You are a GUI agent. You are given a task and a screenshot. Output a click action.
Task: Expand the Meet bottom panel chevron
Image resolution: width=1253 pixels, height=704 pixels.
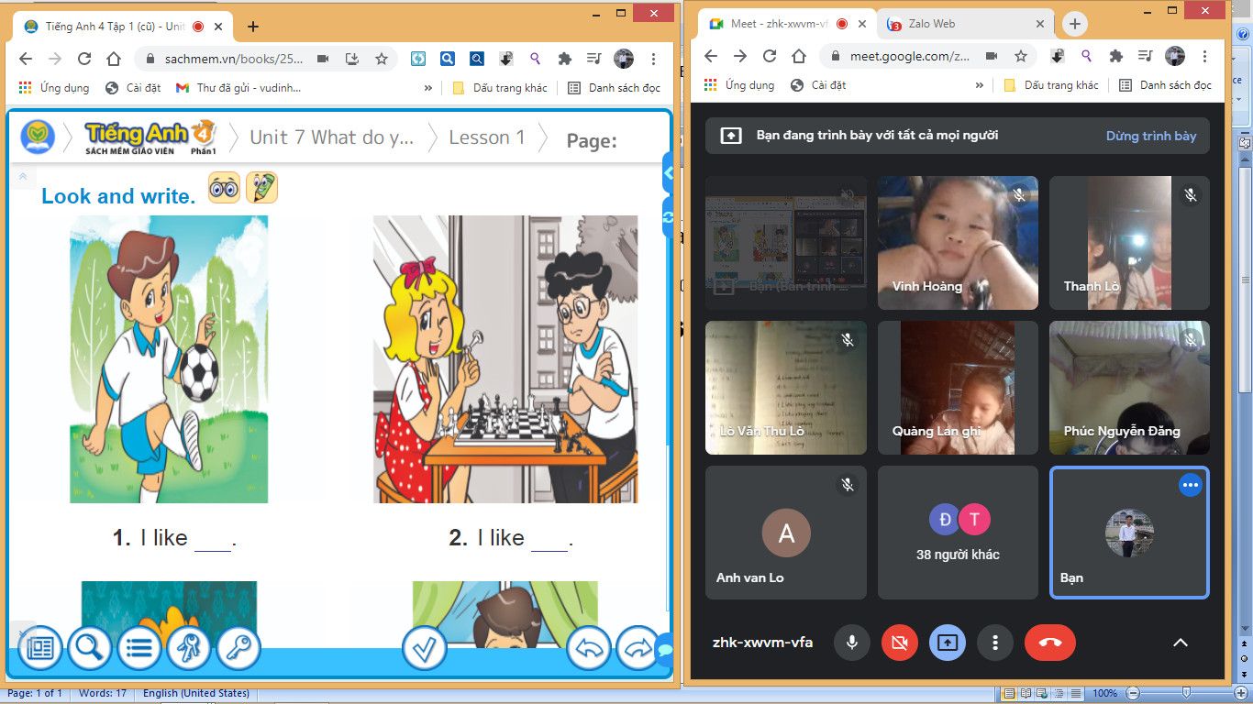(x=1181, y=643)
